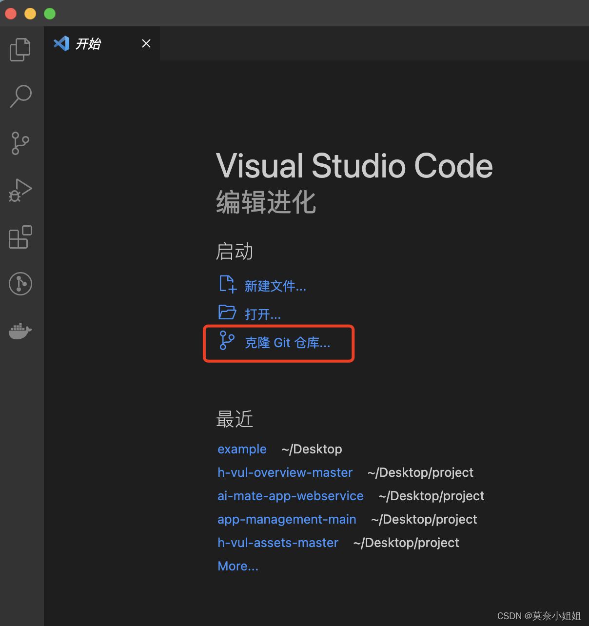
Task: Click the ~/Desktop path next to example
Action: coord(312,449)
